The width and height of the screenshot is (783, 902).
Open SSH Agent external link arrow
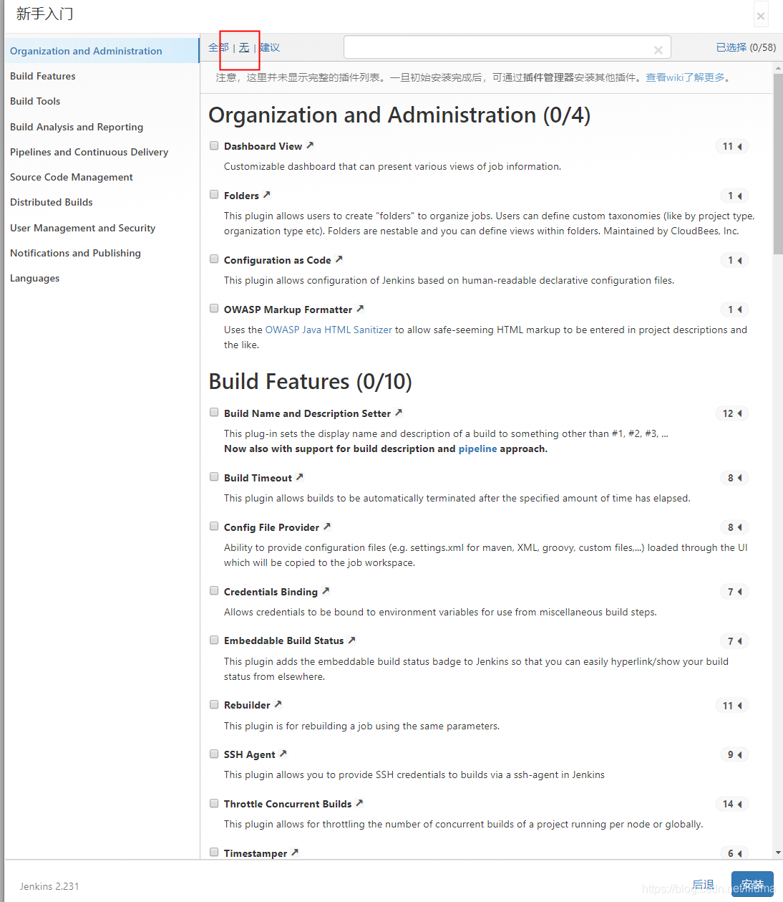tap(283, 754)
